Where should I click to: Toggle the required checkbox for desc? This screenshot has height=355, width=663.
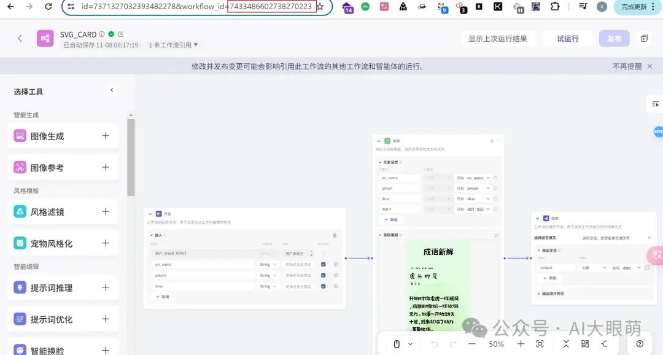(324, 286)
